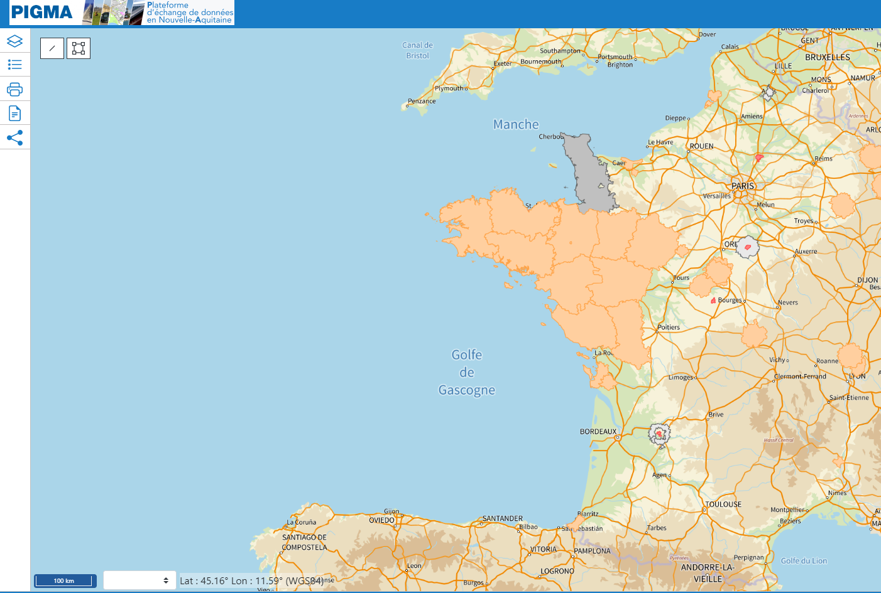Click the SANTIAGO DE COMPOSTELA label

(x=305, y=542)
